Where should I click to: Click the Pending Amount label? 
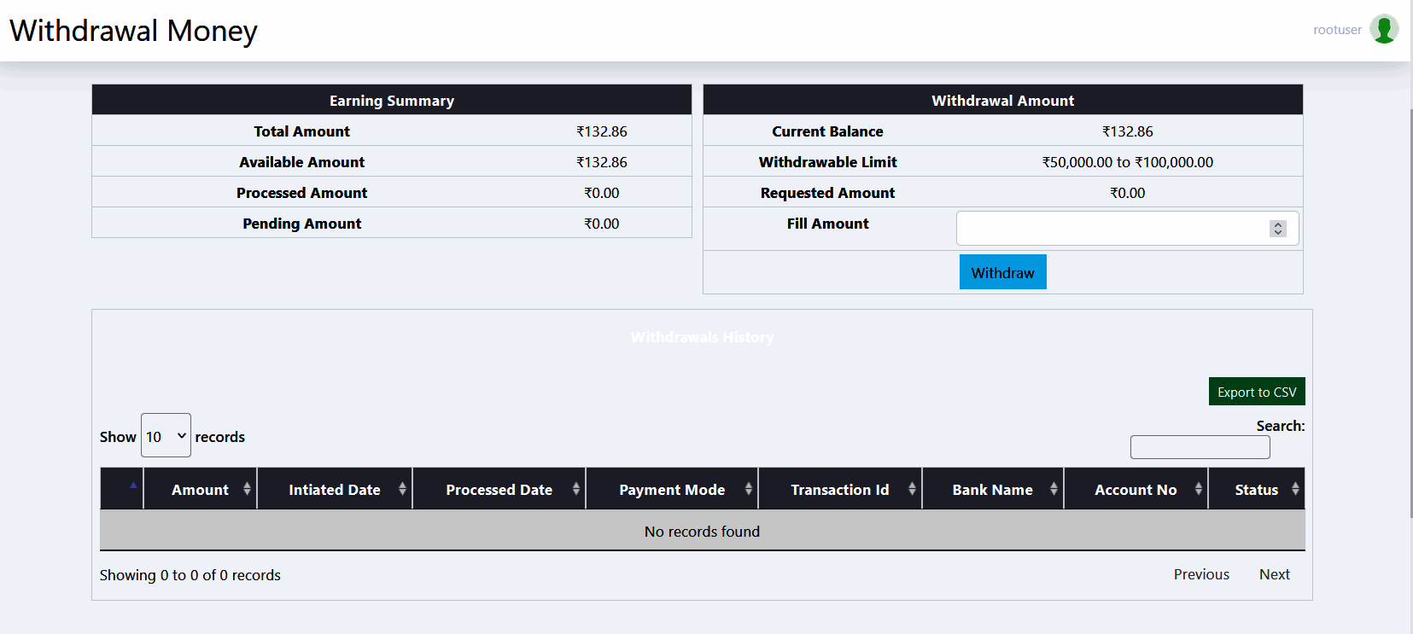point(301,224)
